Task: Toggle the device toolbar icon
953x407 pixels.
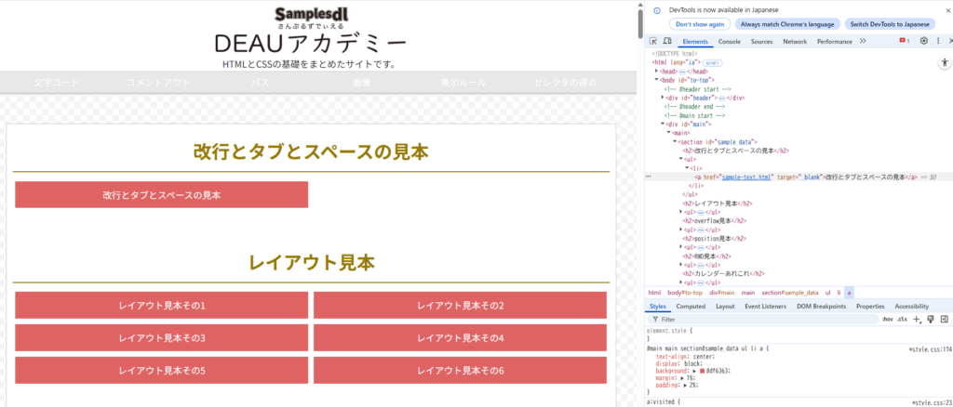Action: (x=667, y=42)
